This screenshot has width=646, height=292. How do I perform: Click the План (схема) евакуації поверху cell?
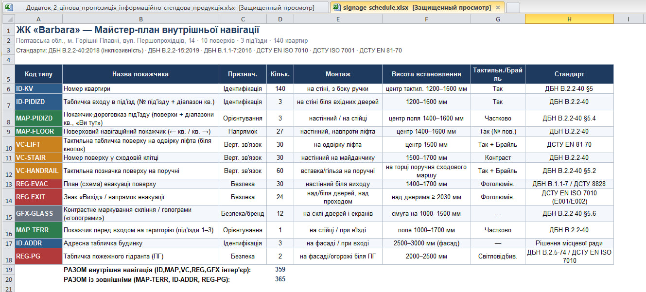pos(140,184)
